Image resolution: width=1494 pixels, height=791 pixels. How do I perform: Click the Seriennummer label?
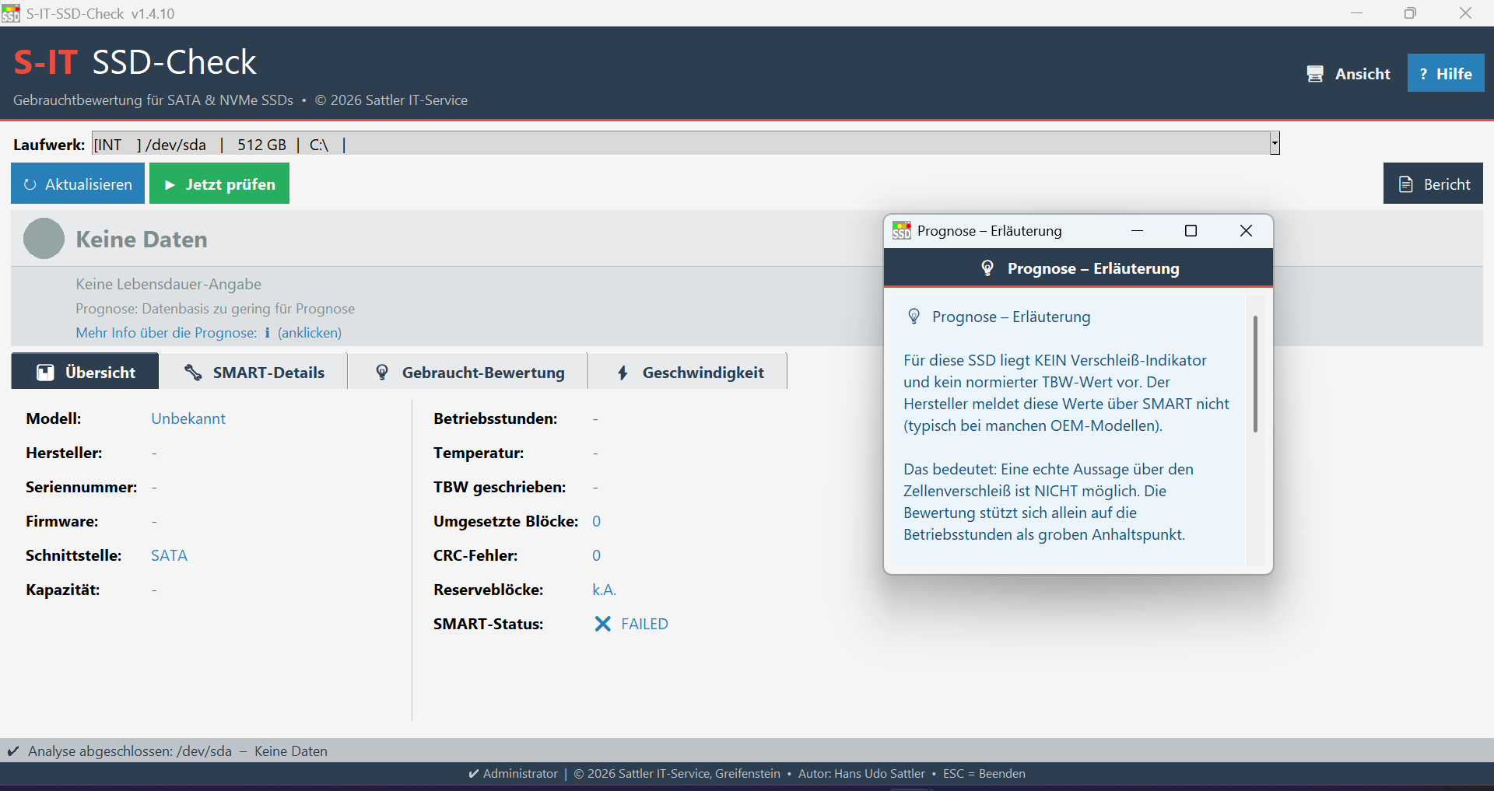coord(81,487)
